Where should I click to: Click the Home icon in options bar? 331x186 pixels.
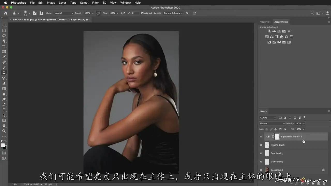6,13
